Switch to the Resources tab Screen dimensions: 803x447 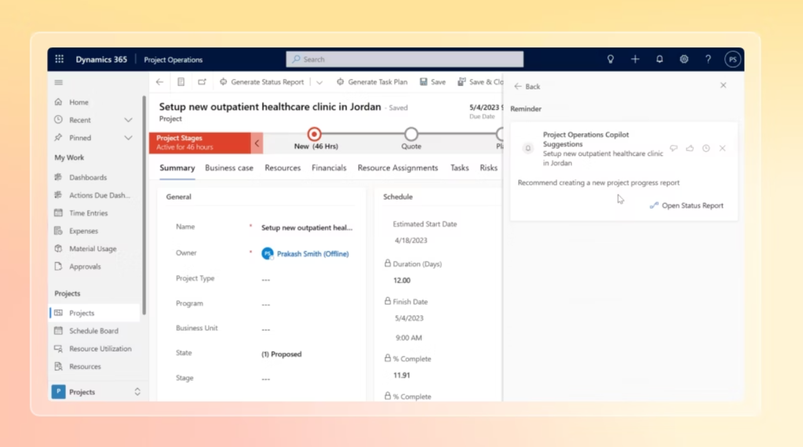pyautogui.click(x=283, y=168)
